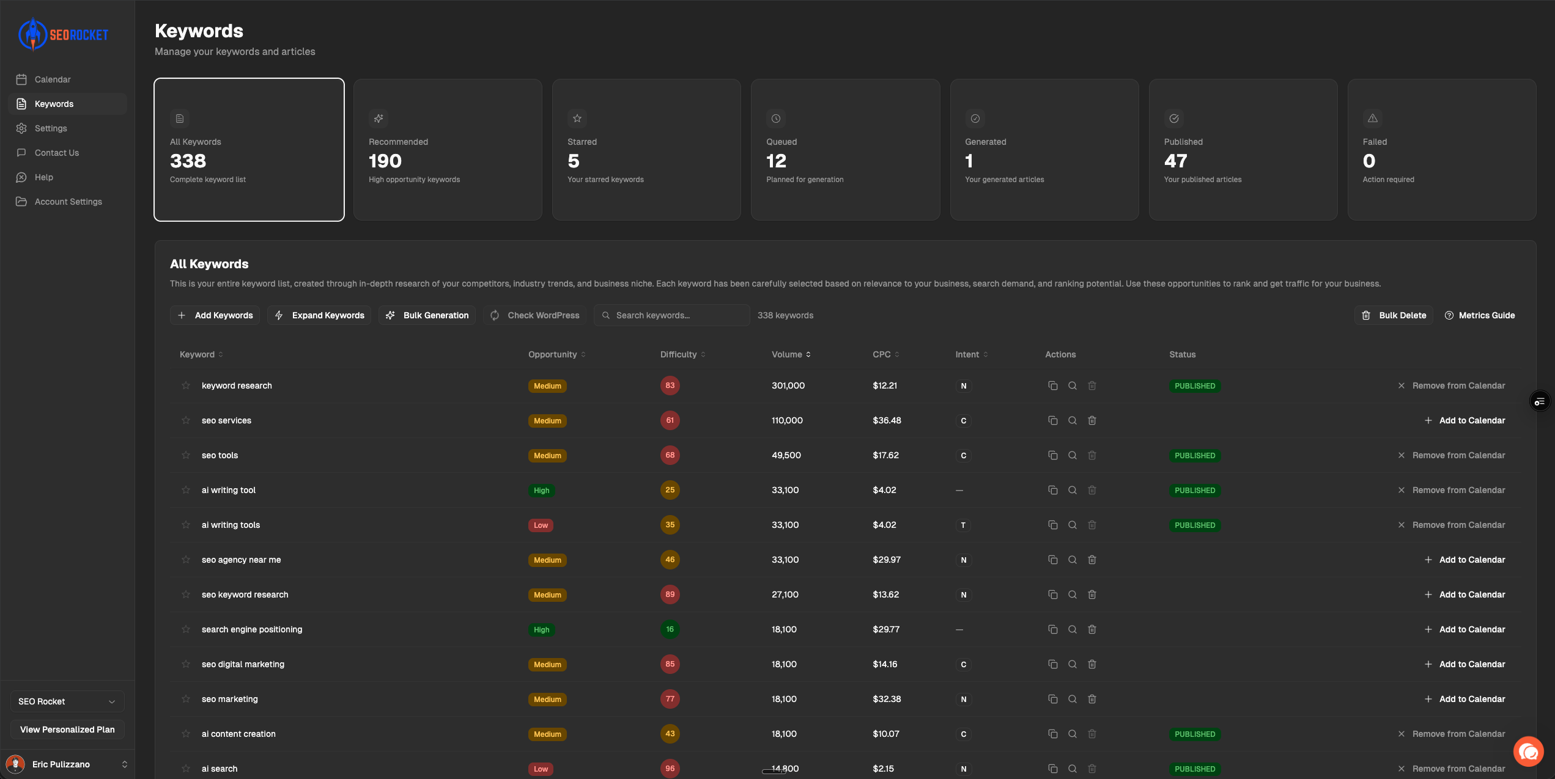Viewport: 1555px width, 779px height.
Task: Open the chat support bubble
Action: (1528, 751)
